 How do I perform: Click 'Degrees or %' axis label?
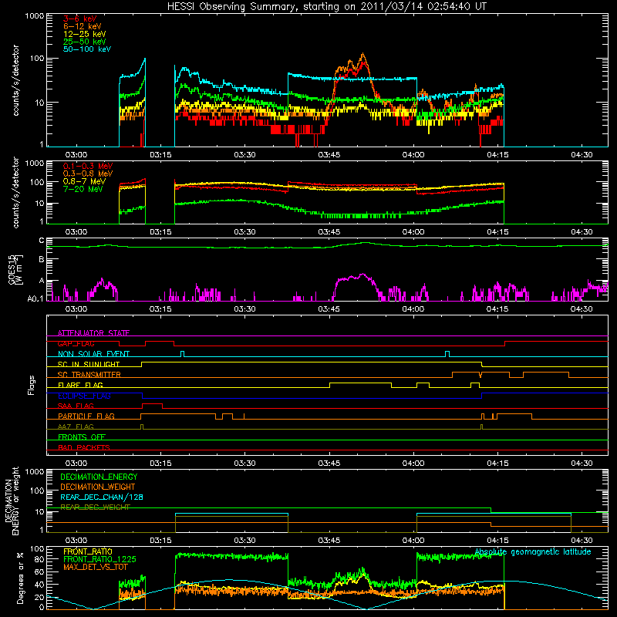pyautogui.click(x=20, y=578)
